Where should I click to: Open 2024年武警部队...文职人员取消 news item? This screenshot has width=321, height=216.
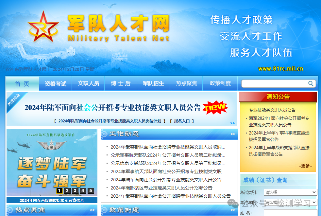[168, 147]
